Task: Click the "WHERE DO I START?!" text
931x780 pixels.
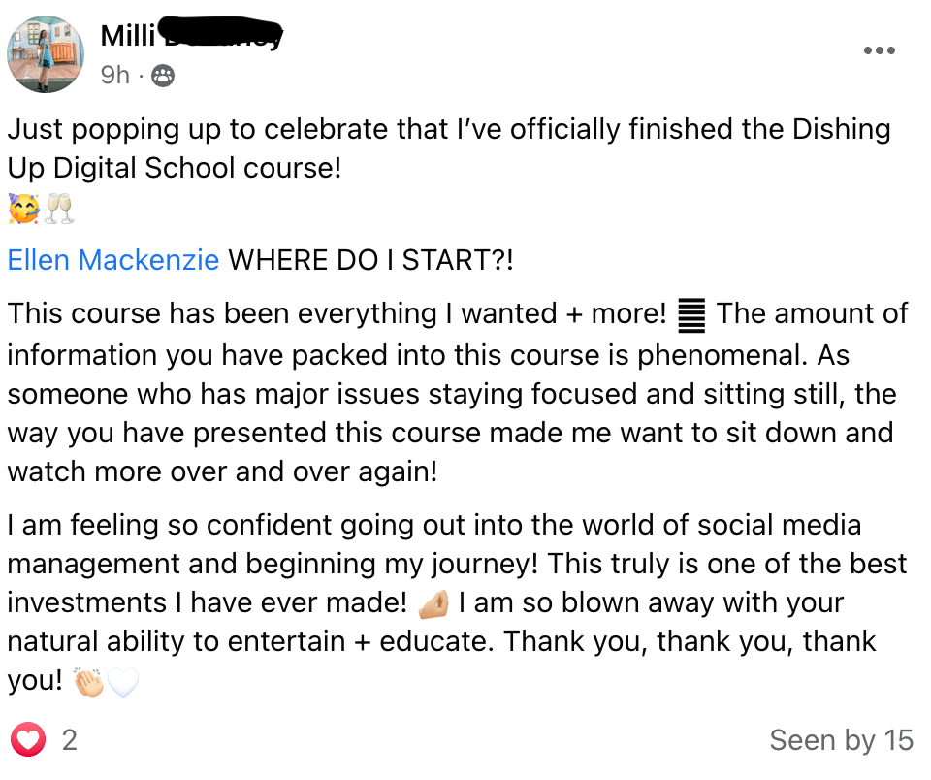Action: (x=370, y=260)
